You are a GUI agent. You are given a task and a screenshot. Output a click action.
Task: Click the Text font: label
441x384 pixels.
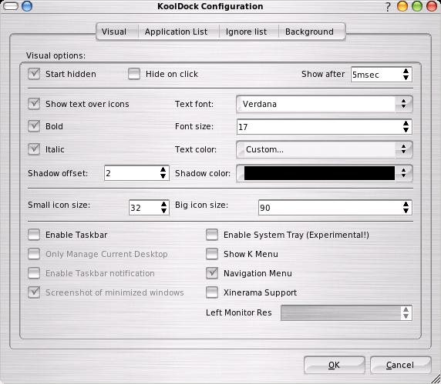(x=194, y=104)
